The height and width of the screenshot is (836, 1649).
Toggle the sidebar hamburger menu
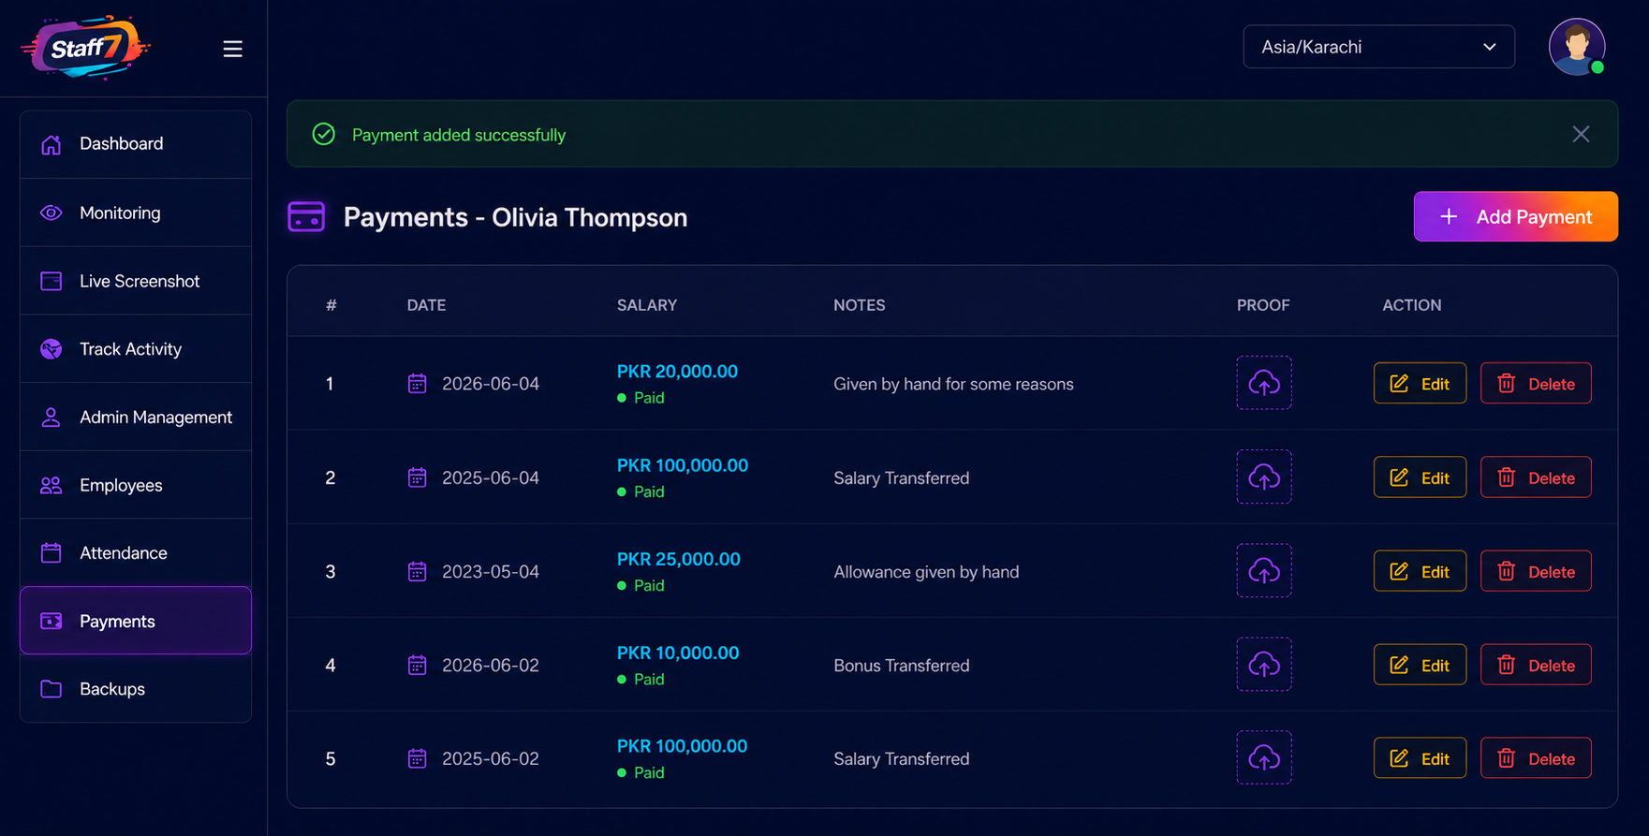click(x=232, y=49)
